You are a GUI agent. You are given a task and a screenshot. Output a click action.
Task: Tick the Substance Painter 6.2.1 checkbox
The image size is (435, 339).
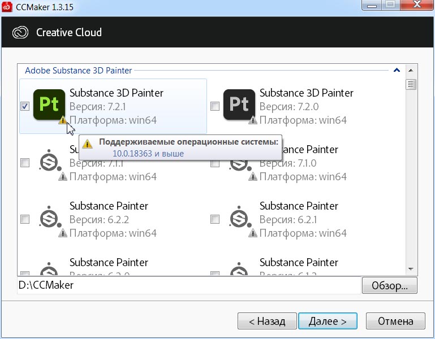(x=215, y=219)
